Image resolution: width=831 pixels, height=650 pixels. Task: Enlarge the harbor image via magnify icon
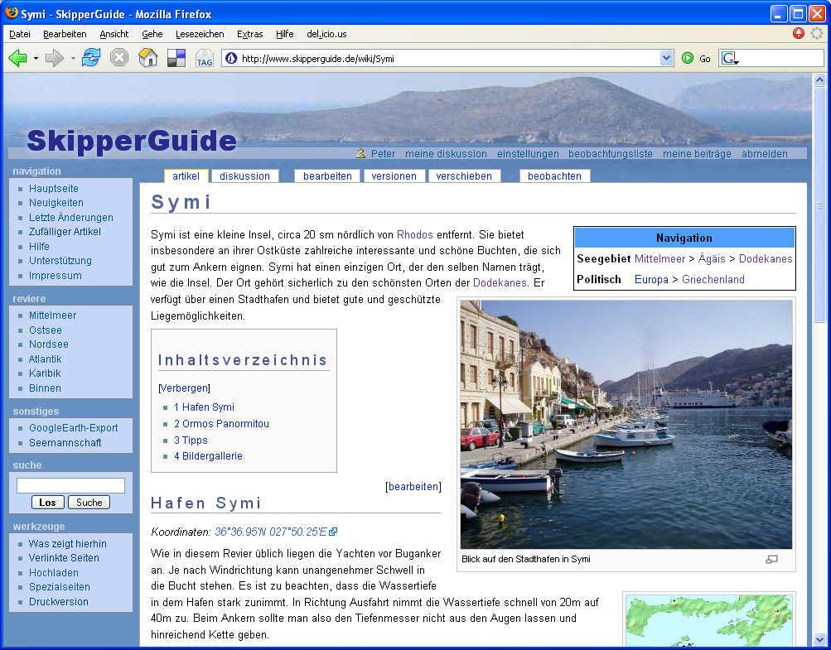click(771, 560)
